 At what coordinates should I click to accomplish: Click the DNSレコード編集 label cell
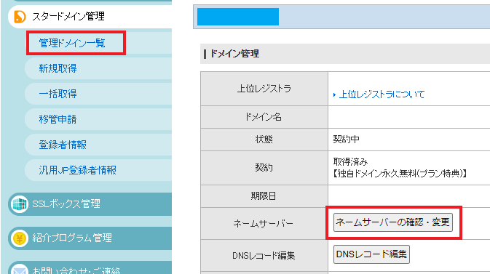click(264, 256)
